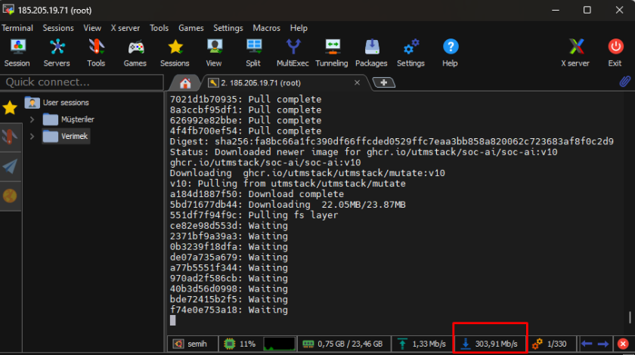
Task: Open the Tunneling toolbar icon
Action: click(332, 52)
